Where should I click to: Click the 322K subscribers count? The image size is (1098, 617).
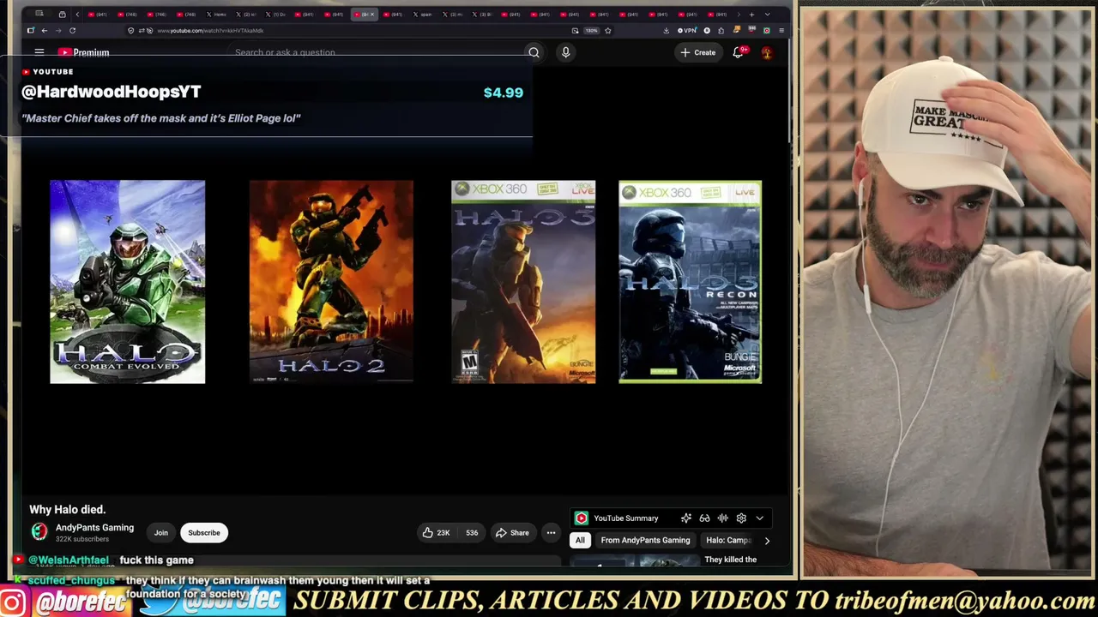[x=82, y=539]
